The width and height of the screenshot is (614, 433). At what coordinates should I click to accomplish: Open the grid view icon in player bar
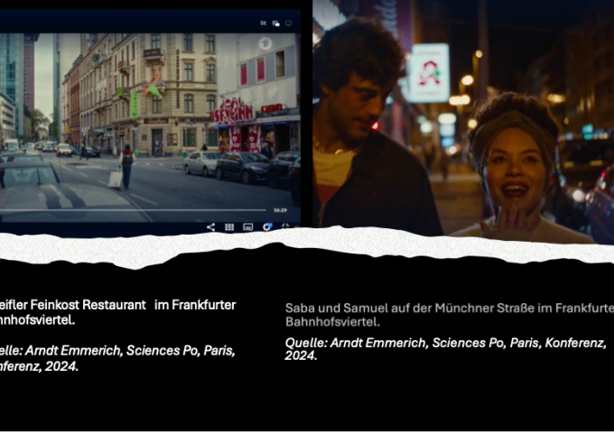pos(229,226)
